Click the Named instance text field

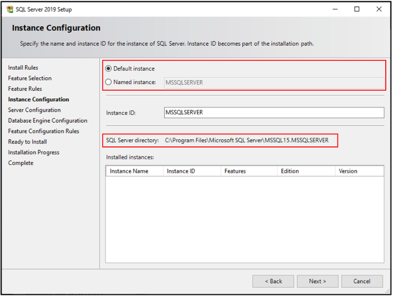[274, 82]
